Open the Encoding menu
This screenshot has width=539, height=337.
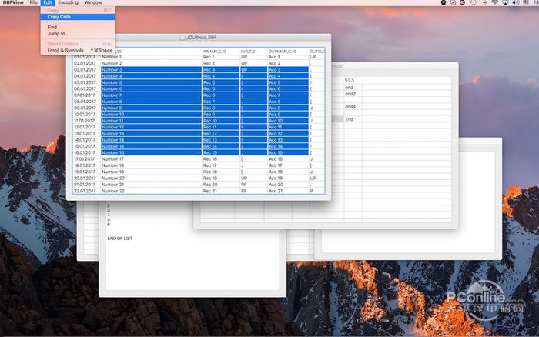pyautogui.click(x=68, y=2)
